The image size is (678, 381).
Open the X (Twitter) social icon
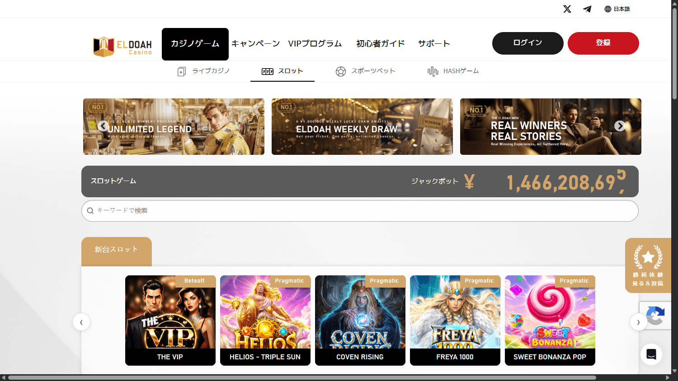click(567, 9)
